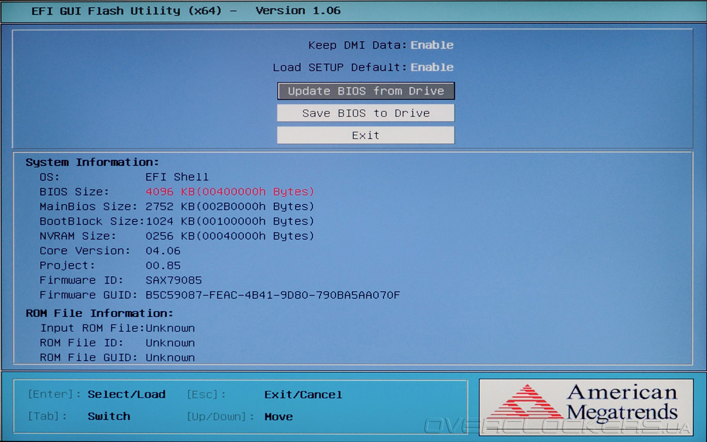Image resolution: width=707 pixels, height=442 pixels.
Task: Click the 'Firmware GUID:' label
Action: (89, 295)
